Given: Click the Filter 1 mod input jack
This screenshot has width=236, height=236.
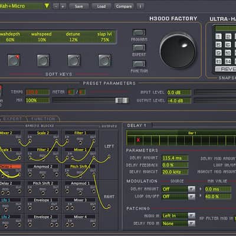Looking at the screenshot, I should point(80,142).
